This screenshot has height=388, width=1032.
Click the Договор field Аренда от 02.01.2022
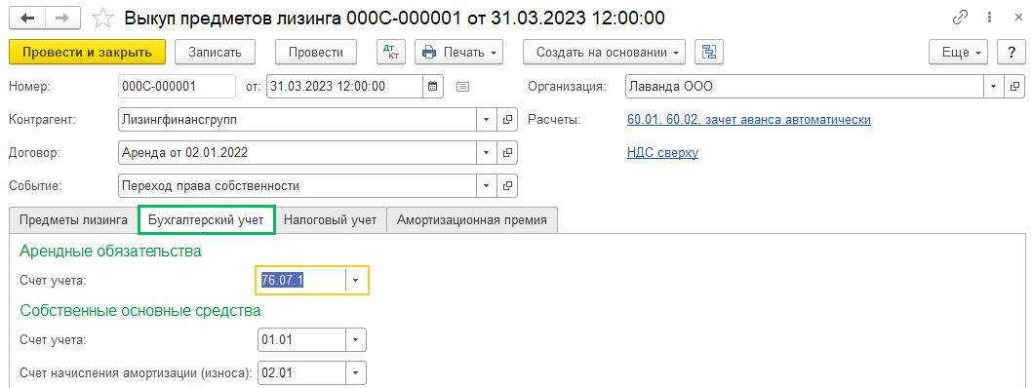click(298, 153)
